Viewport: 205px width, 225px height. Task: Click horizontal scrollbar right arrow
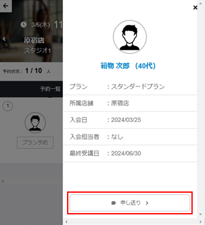pos(201,222)
